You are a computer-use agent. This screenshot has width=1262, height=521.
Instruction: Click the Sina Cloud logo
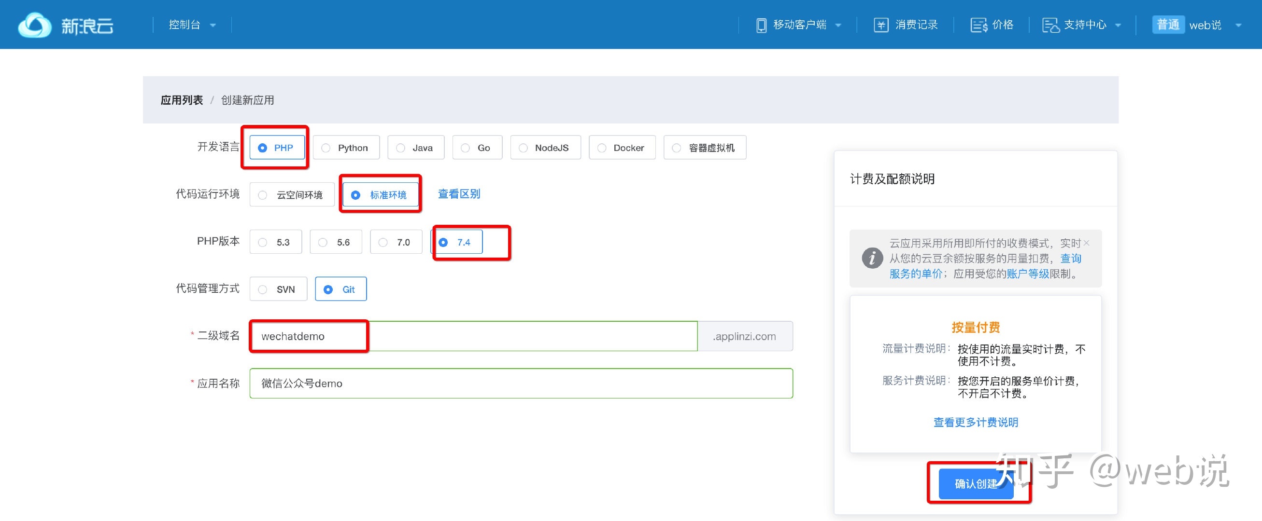(66, 25)
